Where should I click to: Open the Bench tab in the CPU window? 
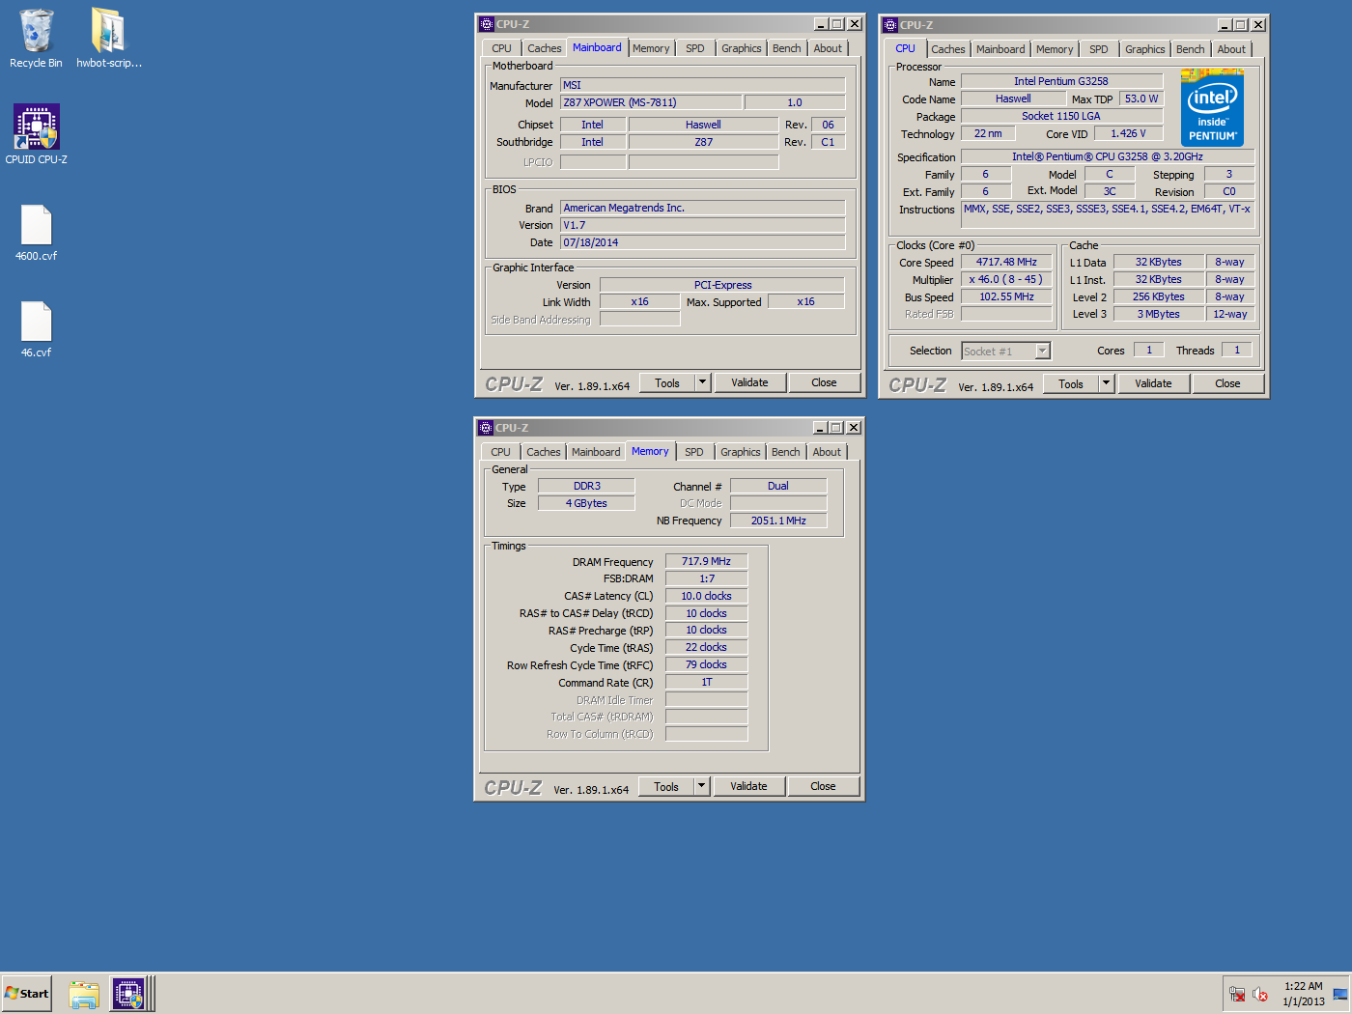[x=1191, y=49]
